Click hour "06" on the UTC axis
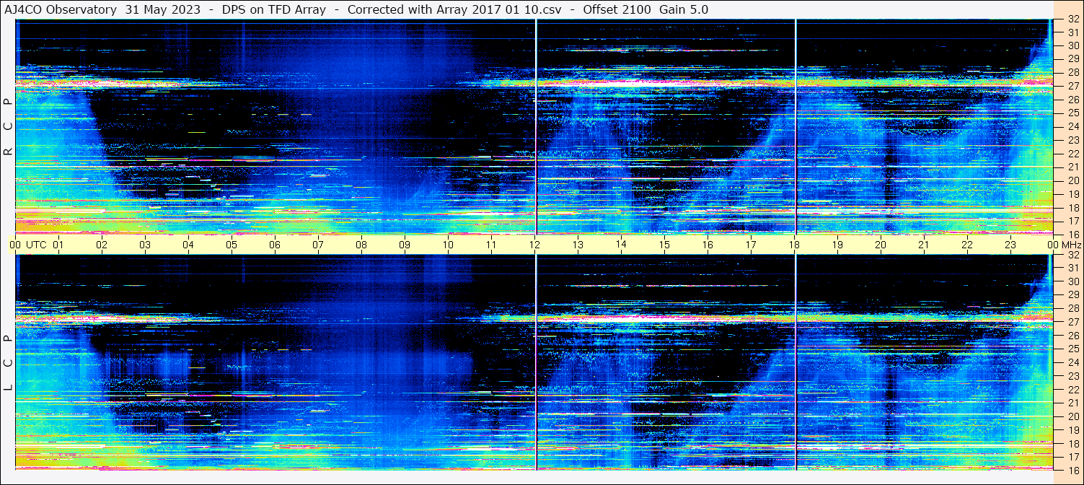Image resolution: width=1084 pixels, height=485 pixels. [275, 245]
